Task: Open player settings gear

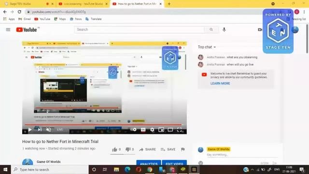Action: 152,130
